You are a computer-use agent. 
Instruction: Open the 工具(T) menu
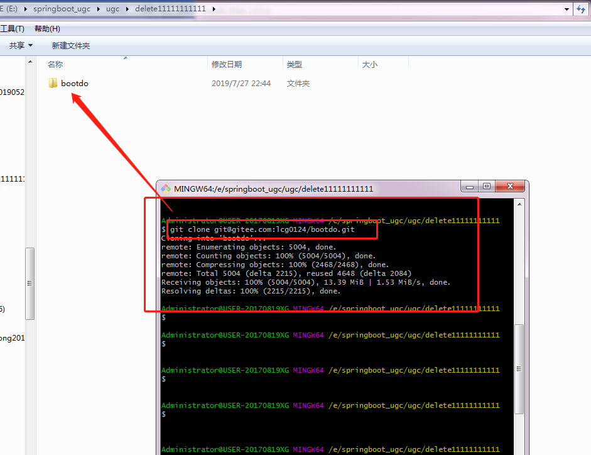[x=12, y=29]
